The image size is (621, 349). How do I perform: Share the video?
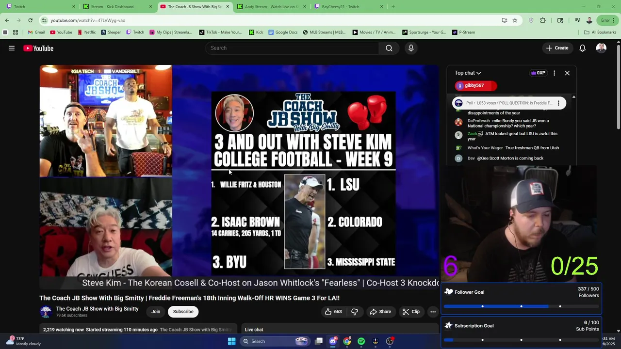coord(380,312)
